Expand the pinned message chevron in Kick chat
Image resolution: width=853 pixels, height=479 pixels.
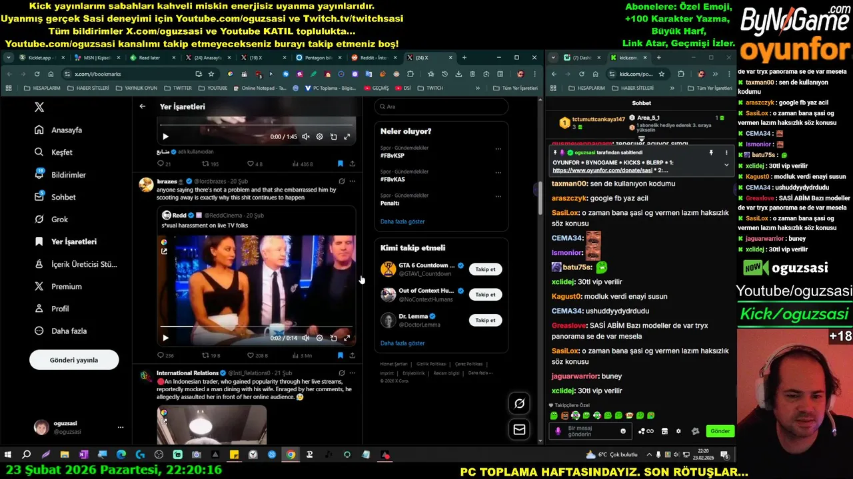[x=726, y=164]
